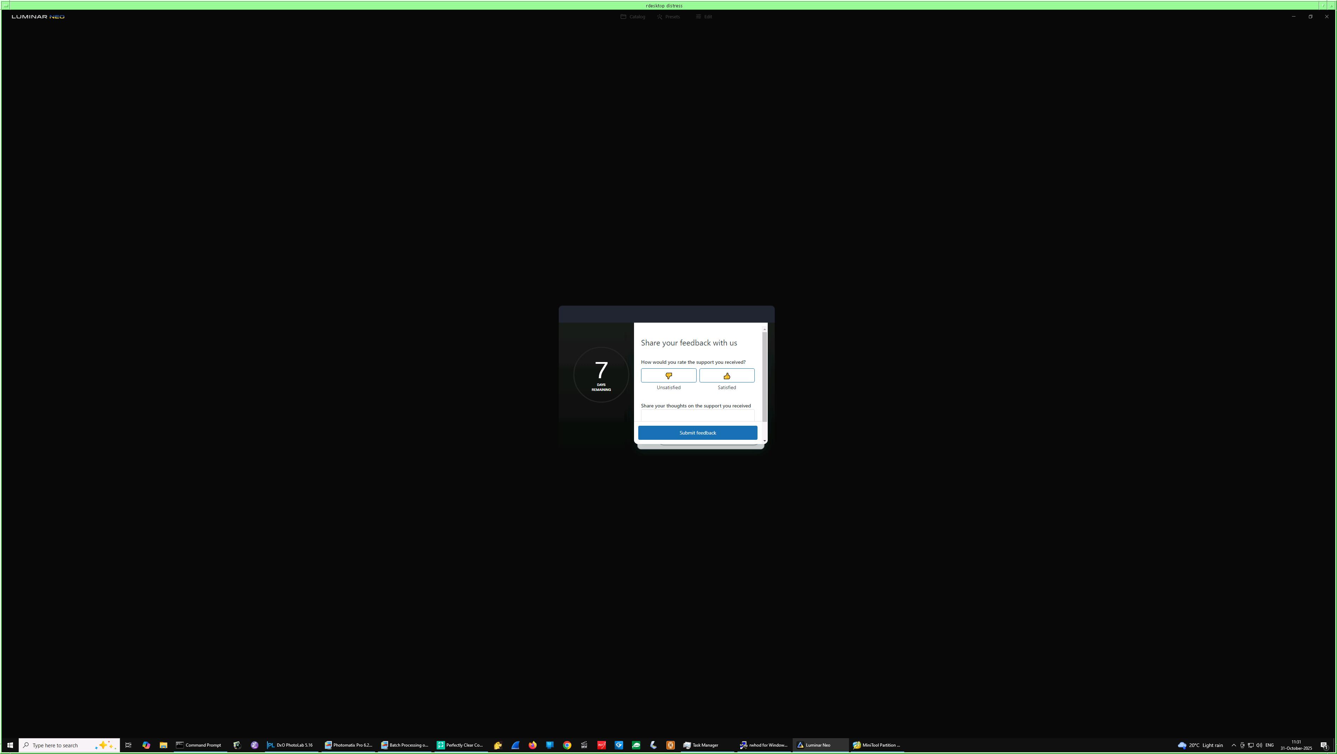This screenshot has width=1337, height=754.
Task: Click the Luminar Neo taskbar item
Action: (820, 745)
